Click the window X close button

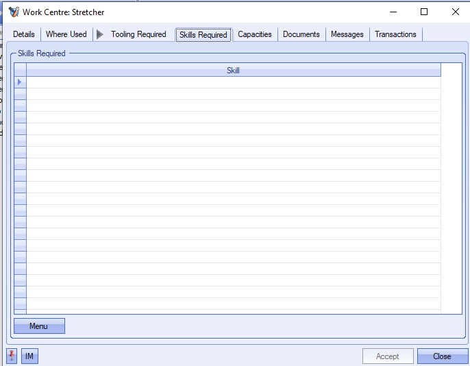(456, 12)
